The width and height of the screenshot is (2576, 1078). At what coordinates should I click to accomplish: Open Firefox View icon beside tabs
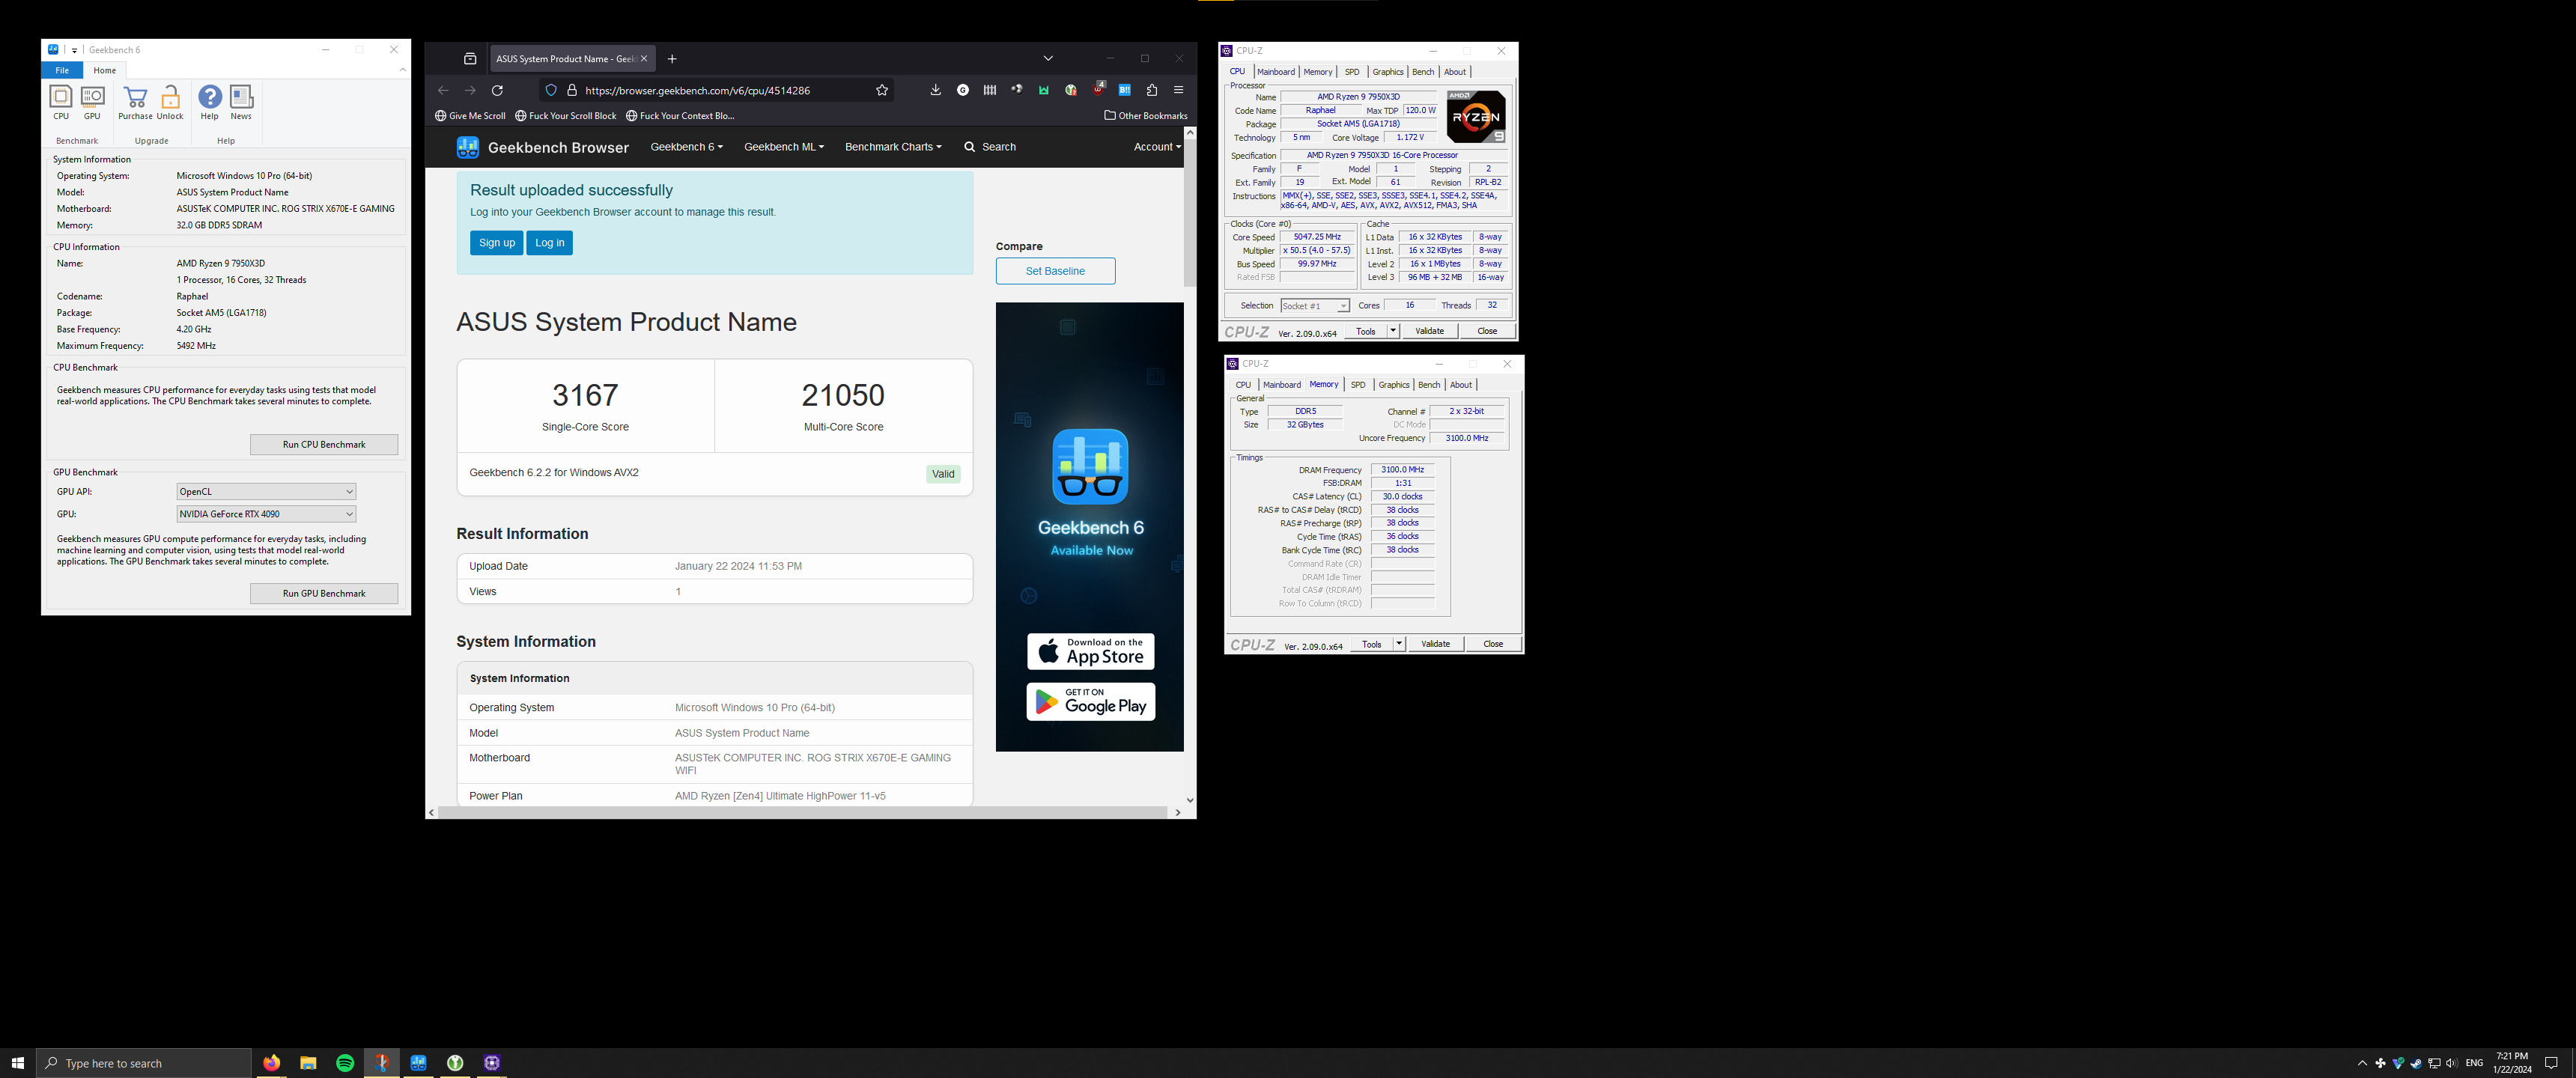click(470, 59)
